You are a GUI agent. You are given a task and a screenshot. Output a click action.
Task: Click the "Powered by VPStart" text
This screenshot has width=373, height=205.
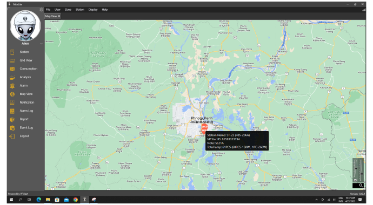(x=18, y=194)
